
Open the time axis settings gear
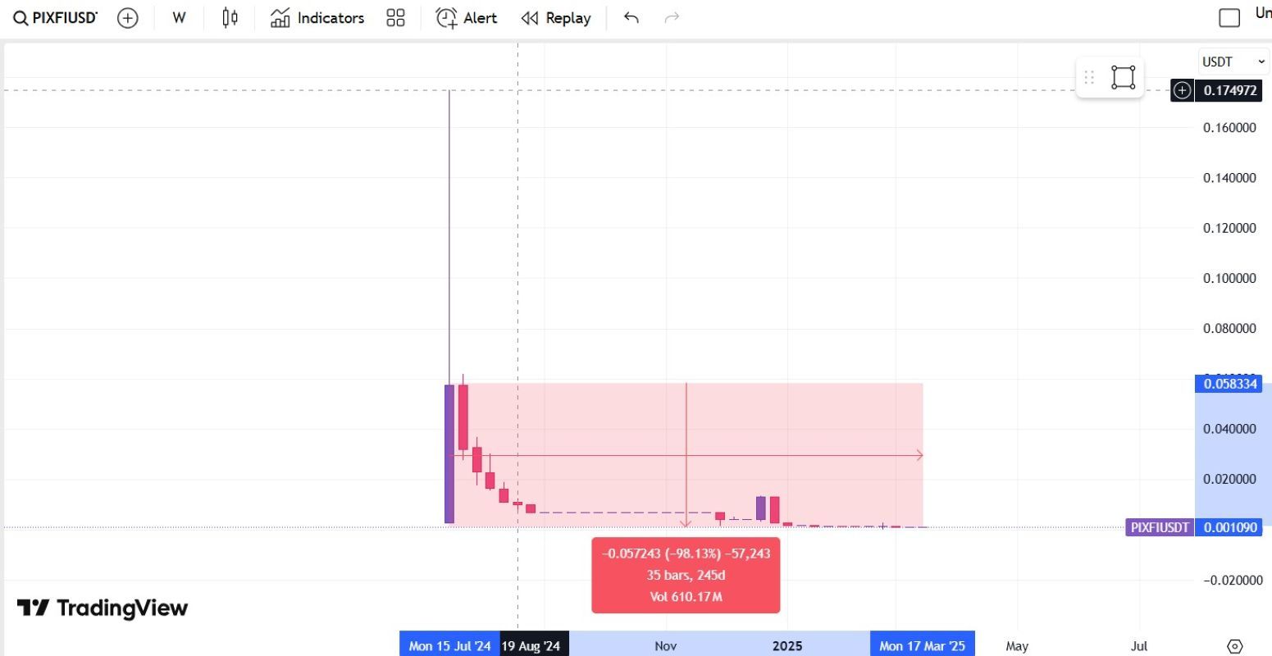click(1235, 646)
